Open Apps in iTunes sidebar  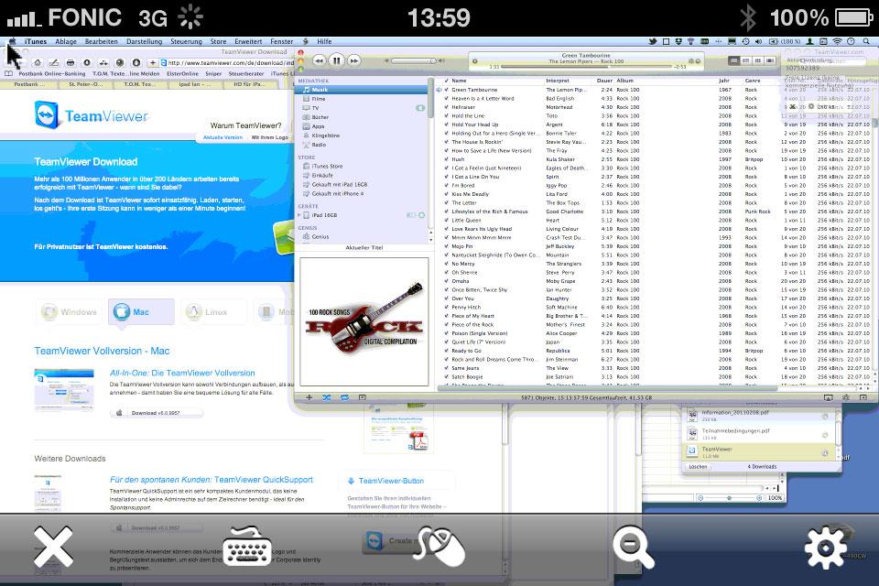(x=362, y=126)
